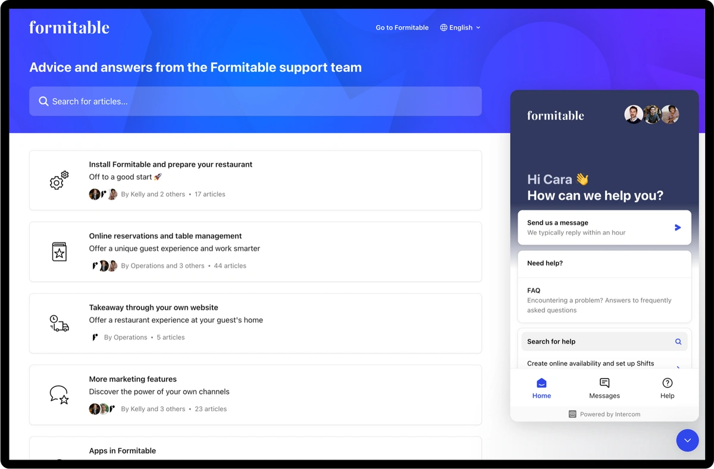The image size is (714, 469).
Task: Collapse the messenger with the round chevron button
Action: click(687, 440)
